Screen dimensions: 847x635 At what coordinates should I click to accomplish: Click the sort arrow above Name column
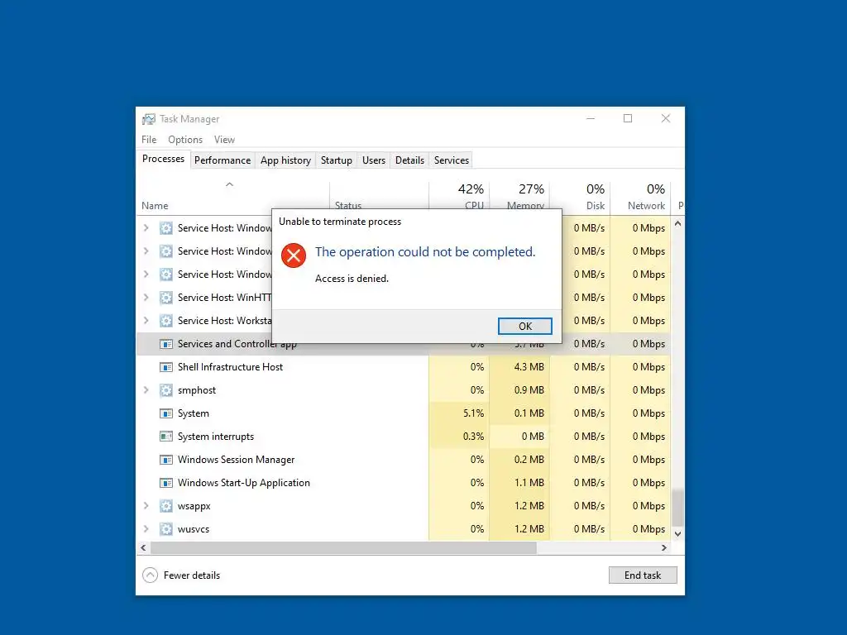[x=230, y=184]
